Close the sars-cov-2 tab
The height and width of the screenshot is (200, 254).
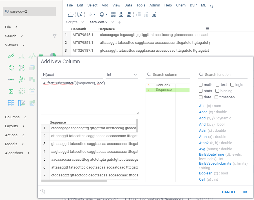coord(113,22)
